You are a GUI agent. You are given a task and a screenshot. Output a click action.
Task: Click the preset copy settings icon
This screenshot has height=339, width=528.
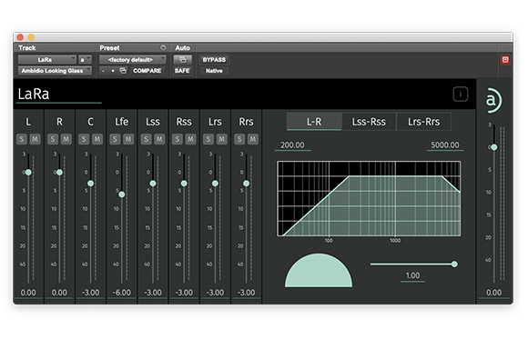point(123,71)
